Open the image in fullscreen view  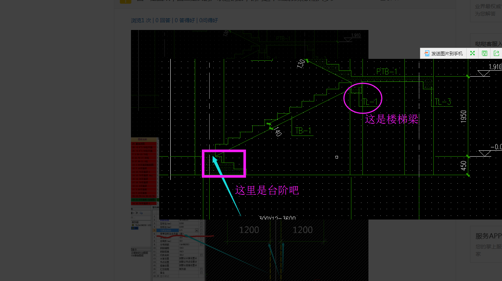472,53
